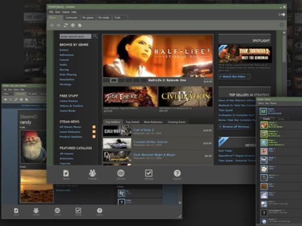Click the refresh icon in the Store window toolbar
302x226 pixels.
coord(66,25)
